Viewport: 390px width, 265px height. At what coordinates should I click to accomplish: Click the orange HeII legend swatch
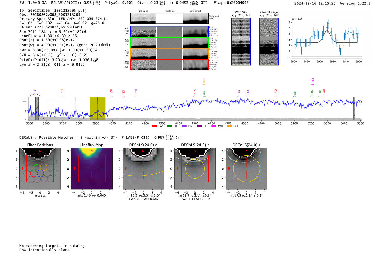[x=229, y=126]
